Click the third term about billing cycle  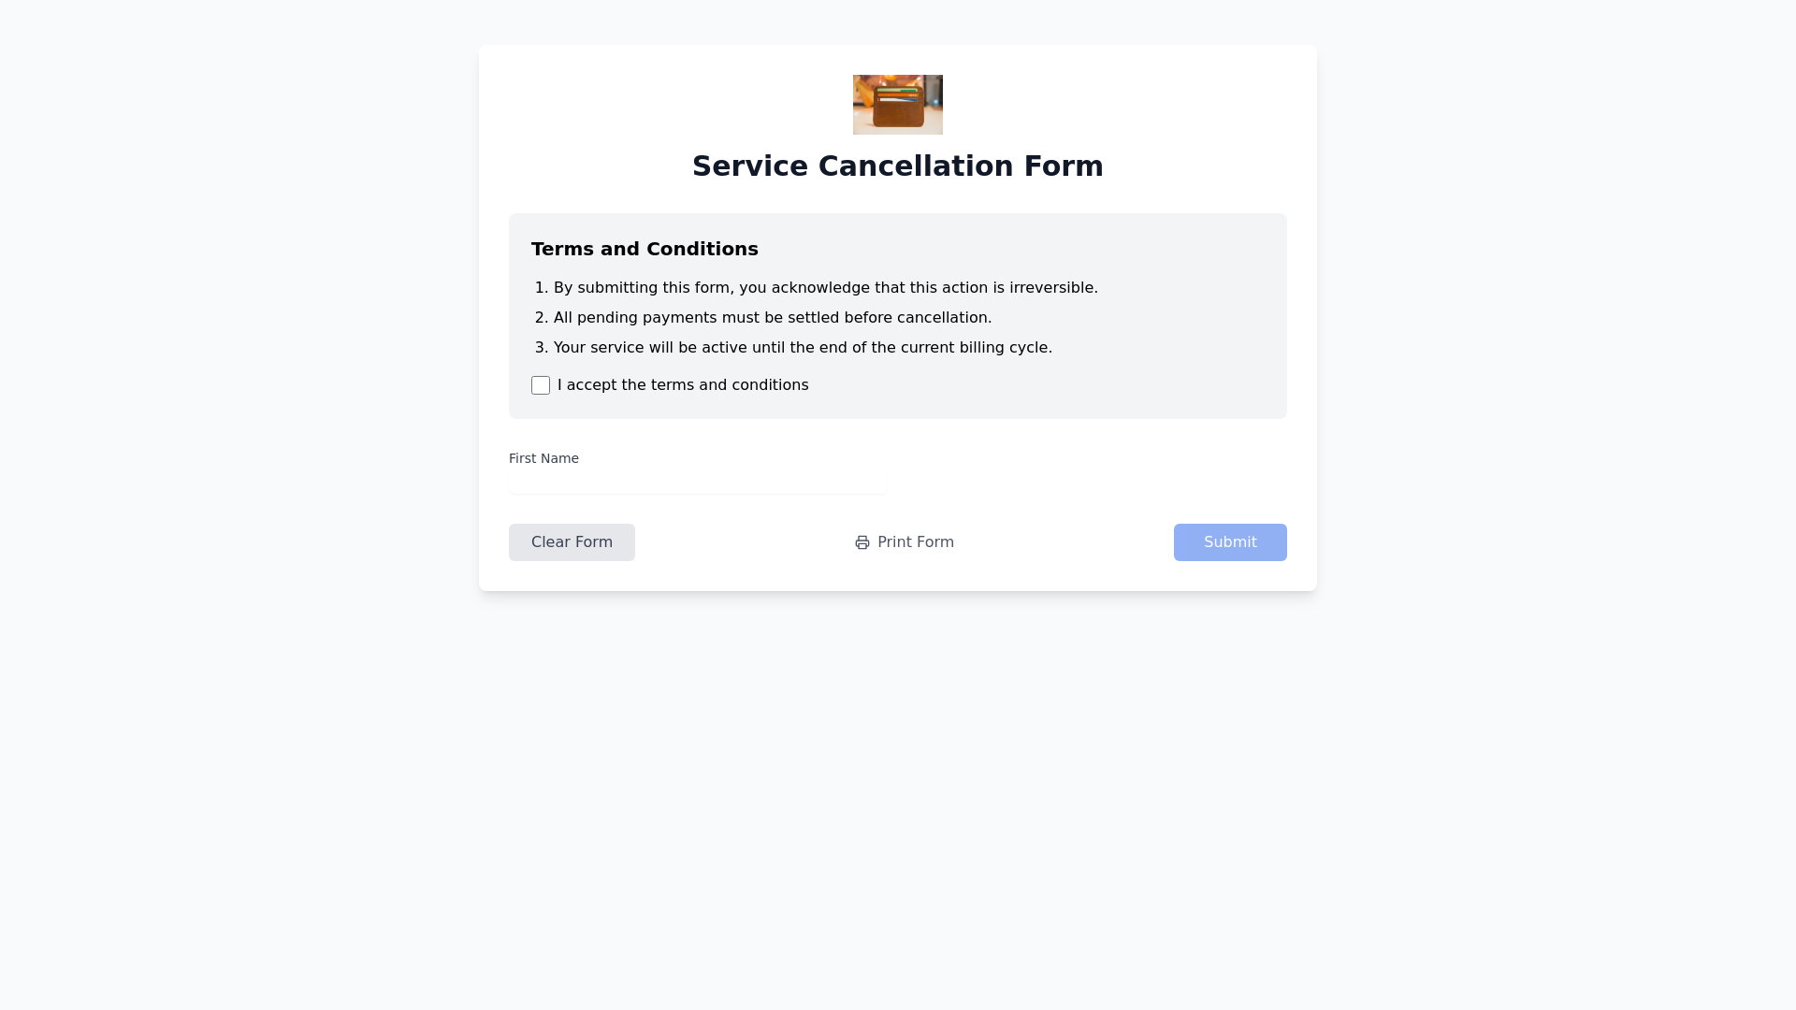pos(803,348)
